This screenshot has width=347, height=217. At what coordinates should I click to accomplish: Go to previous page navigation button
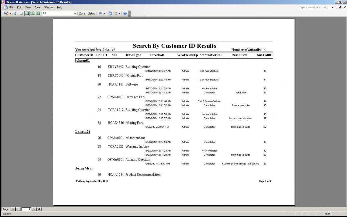pyautogui.click(x=18, y=209)
